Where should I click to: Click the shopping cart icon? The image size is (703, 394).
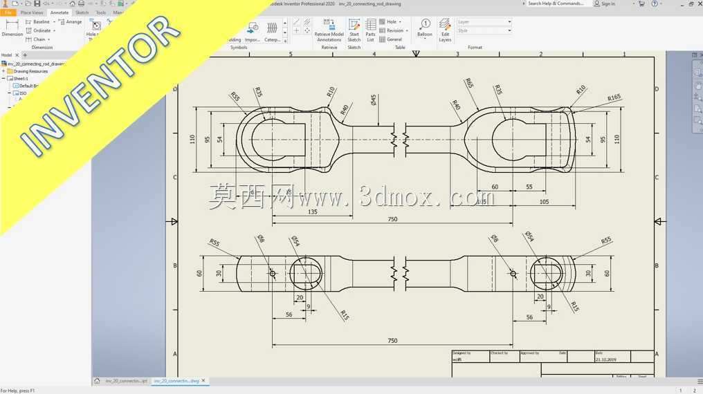641,3
